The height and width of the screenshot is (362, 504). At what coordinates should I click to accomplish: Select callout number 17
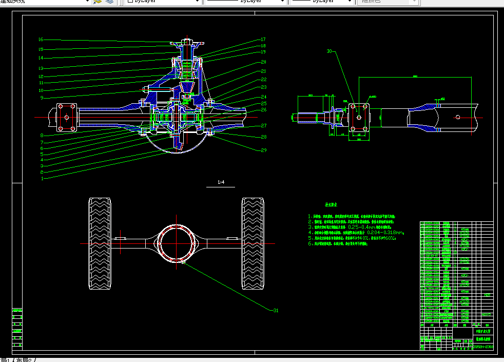[x=263, y=40]
